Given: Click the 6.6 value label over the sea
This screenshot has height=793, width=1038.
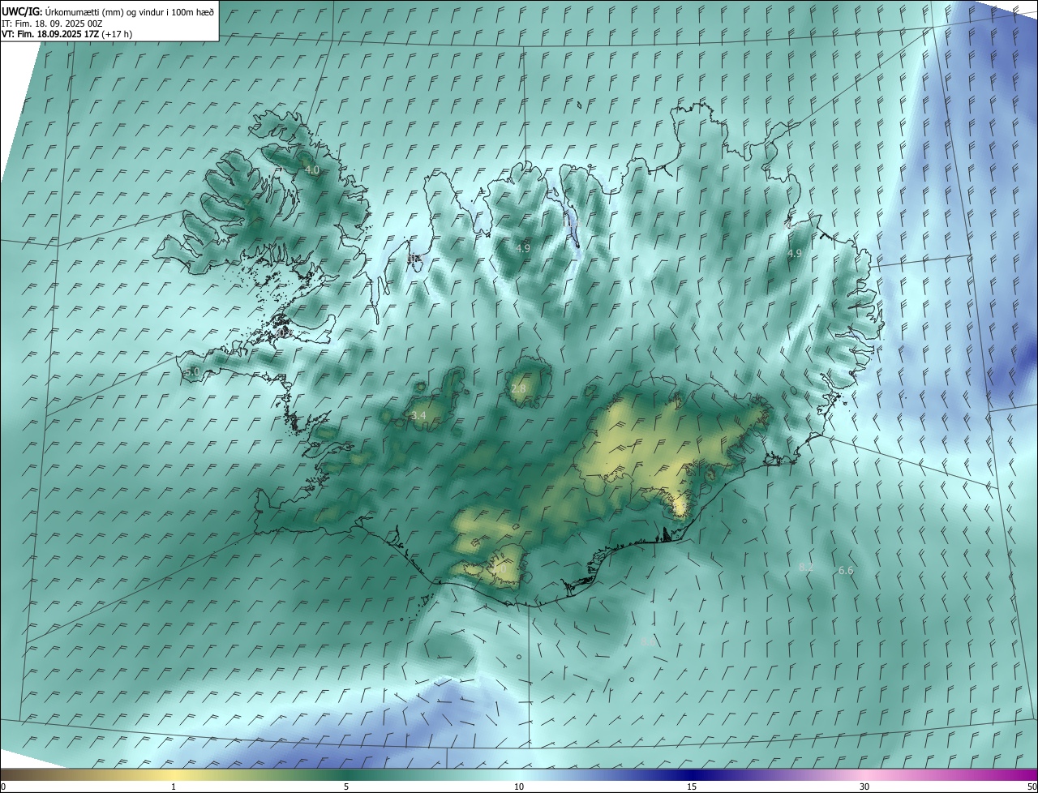Looking at the screenshot, I should tap(846, 571).
